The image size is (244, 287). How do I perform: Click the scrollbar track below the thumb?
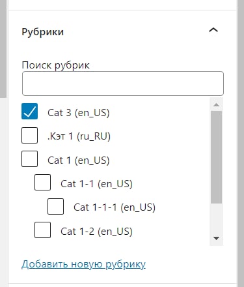[x=216, y=218]
